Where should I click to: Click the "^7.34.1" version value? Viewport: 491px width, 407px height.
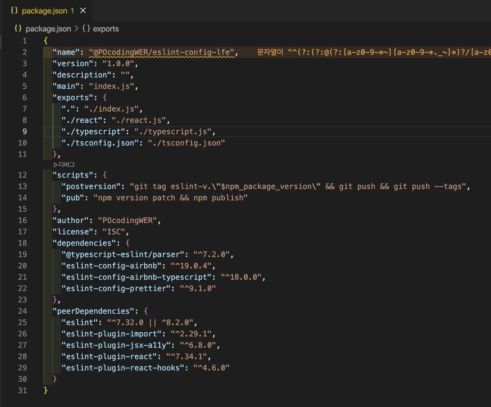click(187, 356)
